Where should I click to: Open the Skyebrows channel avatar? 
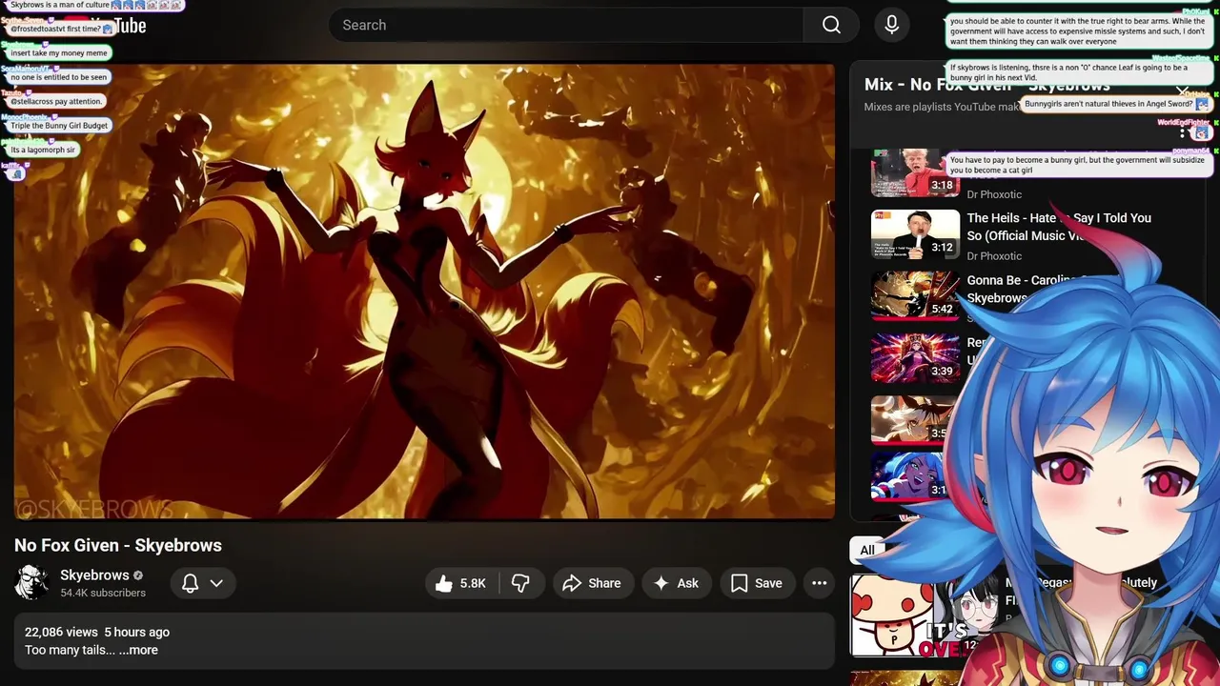tap(31, 583)
